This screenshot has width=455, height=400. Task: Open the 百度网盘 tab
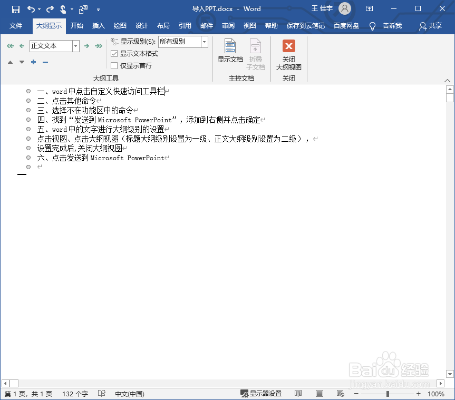coord(346,26)
